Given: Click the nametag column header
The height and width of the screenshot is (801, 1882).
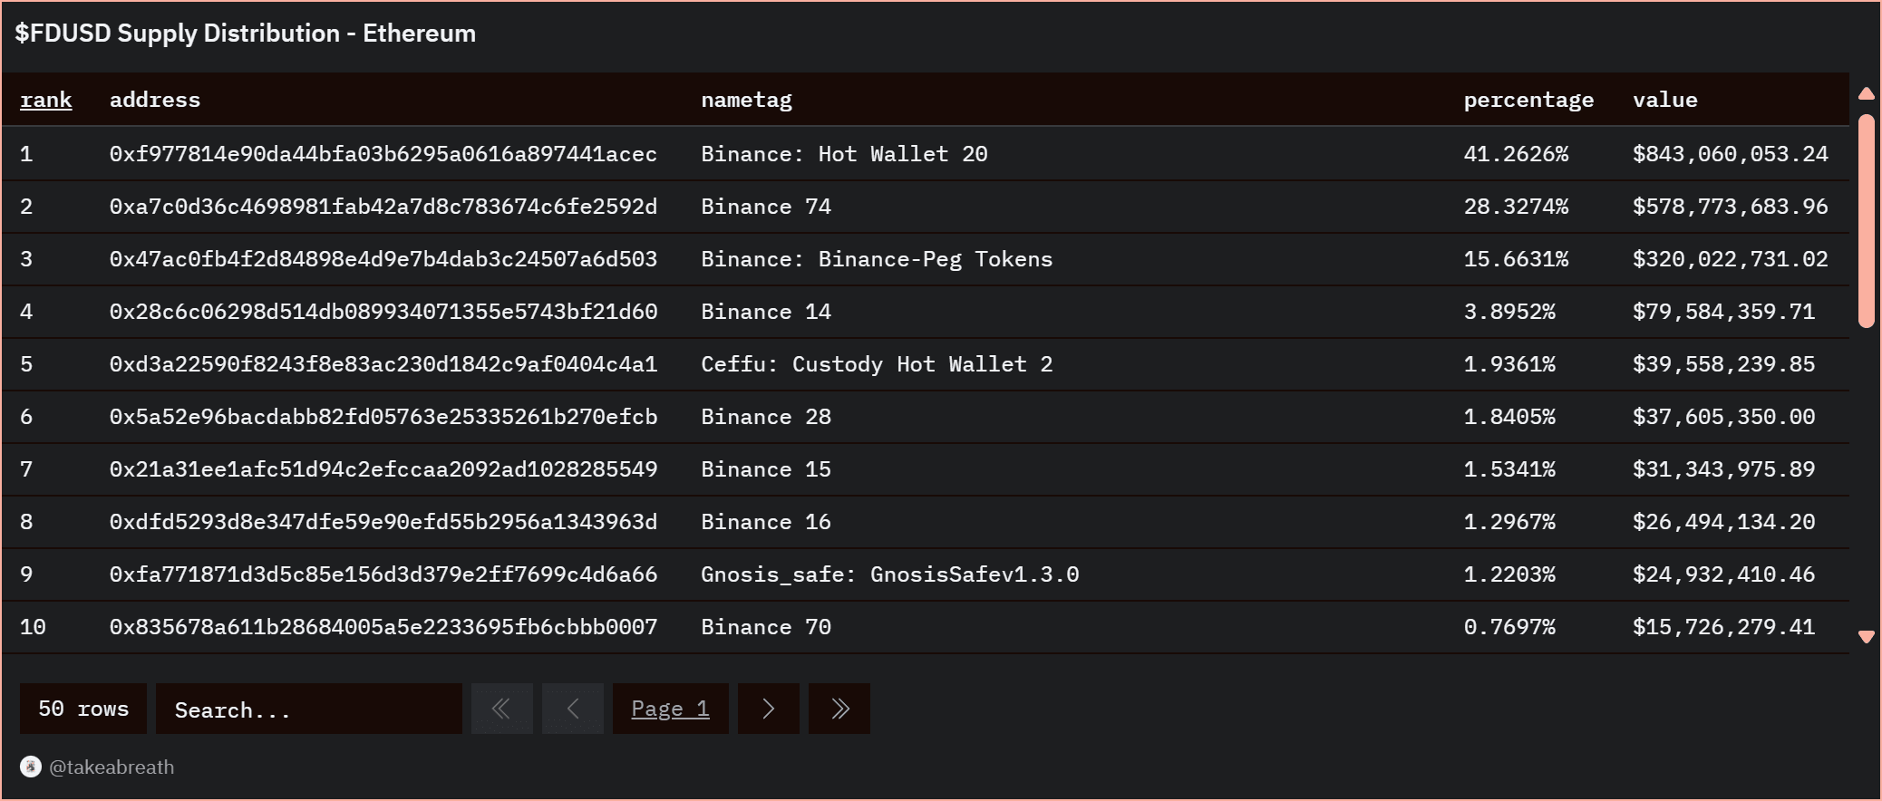Looking at the screenshot, I should click(x=746, y=100).
